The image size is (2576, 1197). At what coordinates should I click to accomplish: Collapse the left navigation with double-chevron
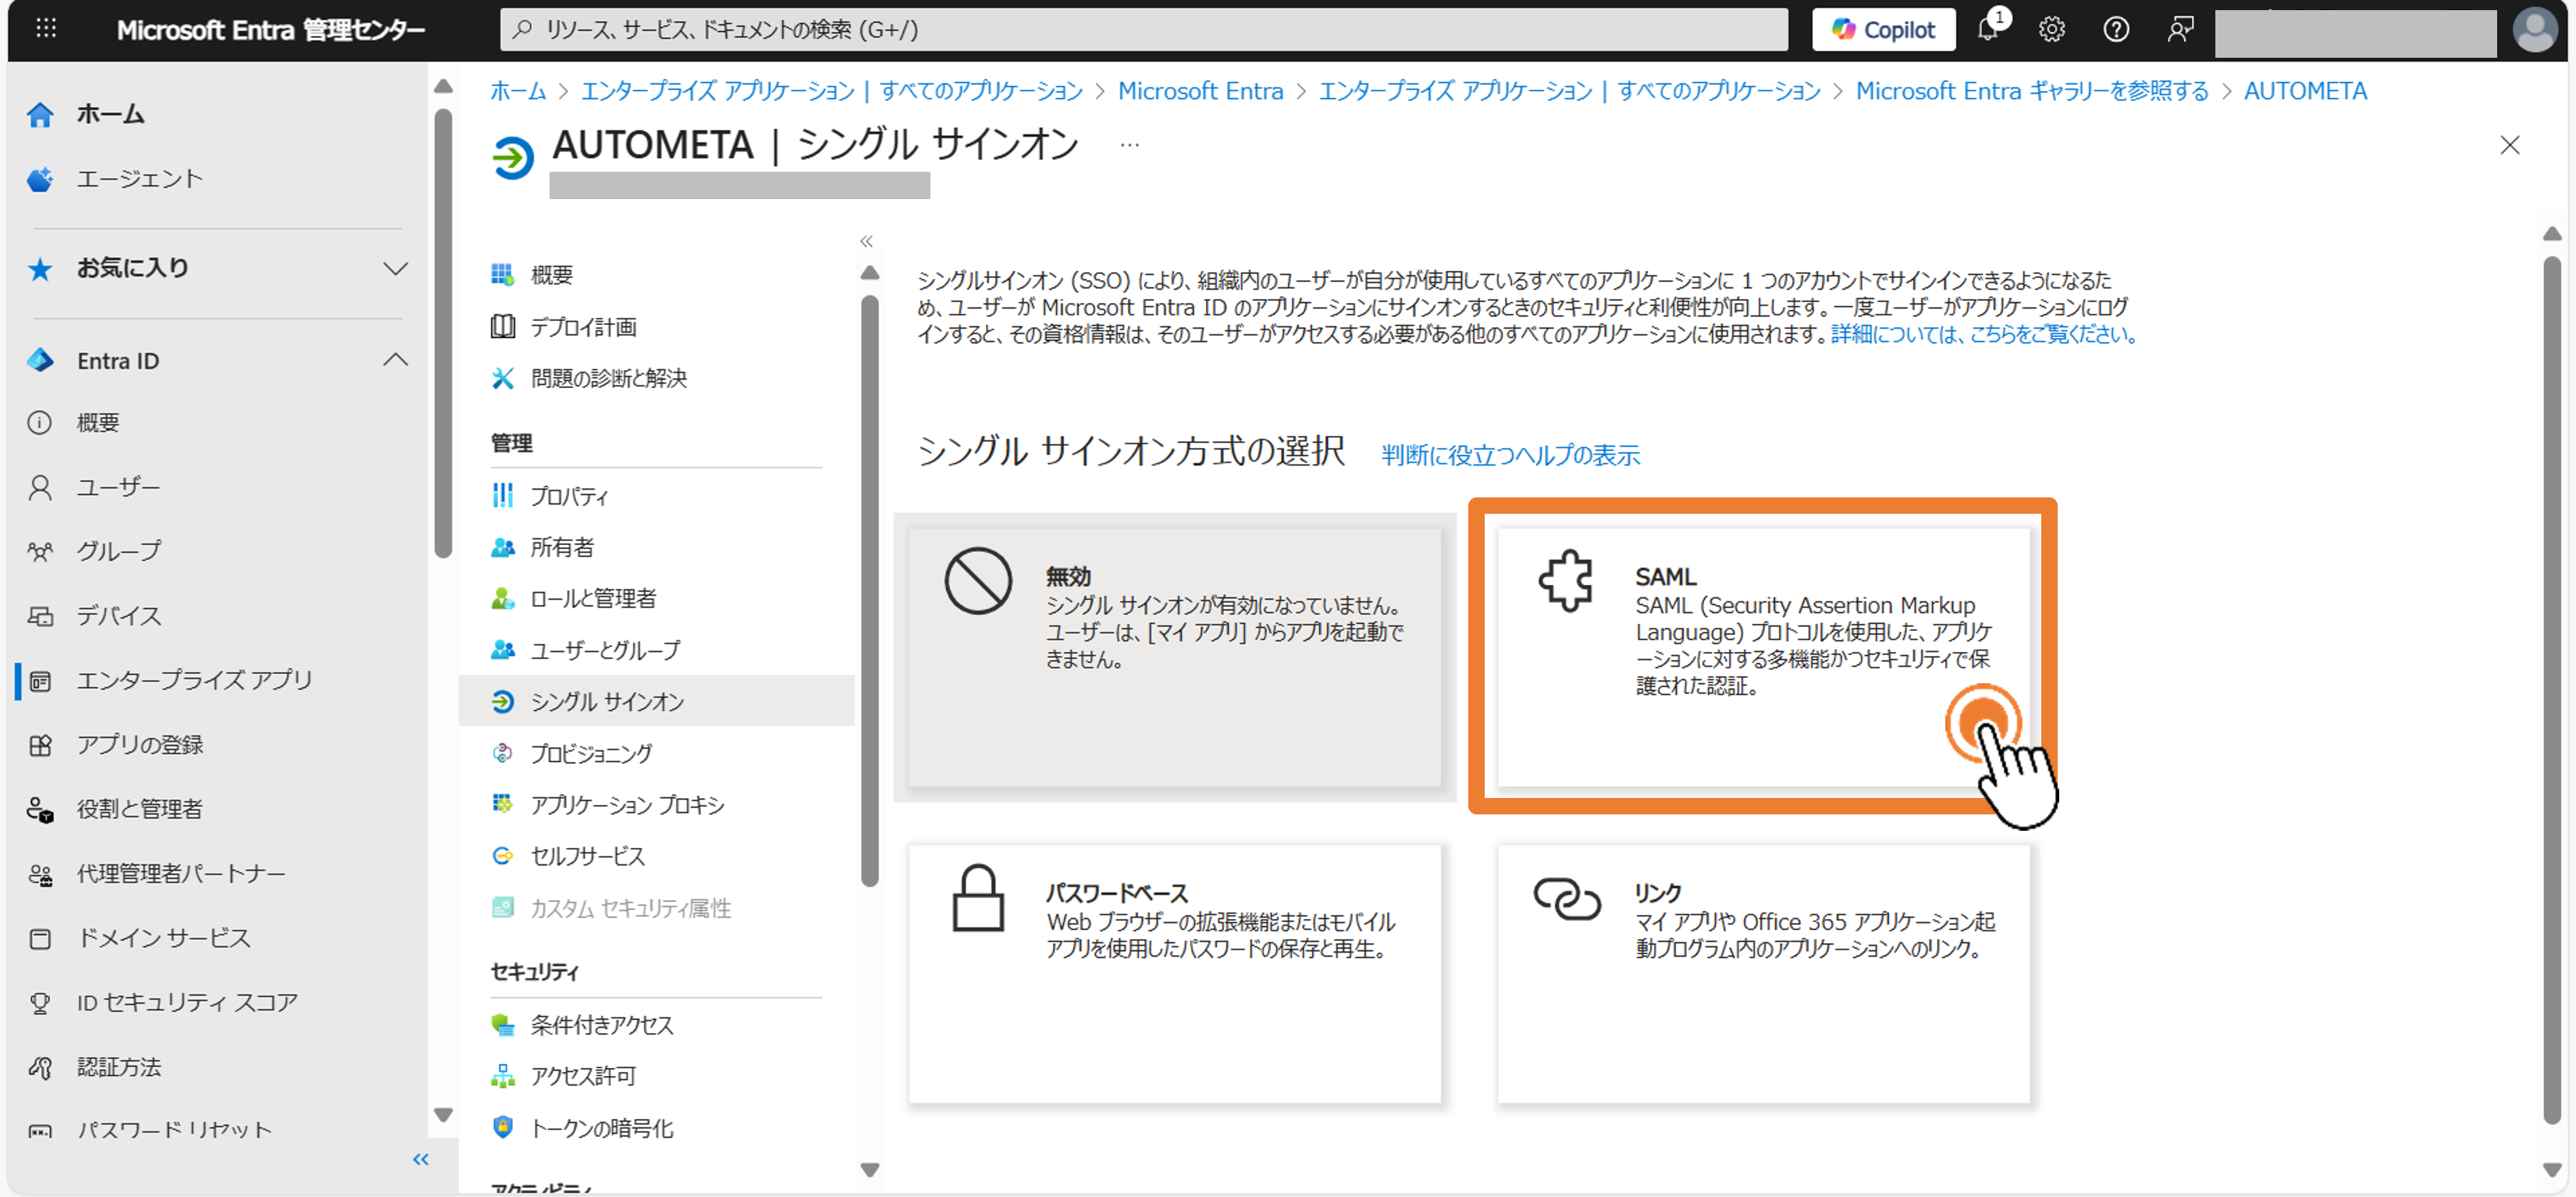(x=421, y=1159)
